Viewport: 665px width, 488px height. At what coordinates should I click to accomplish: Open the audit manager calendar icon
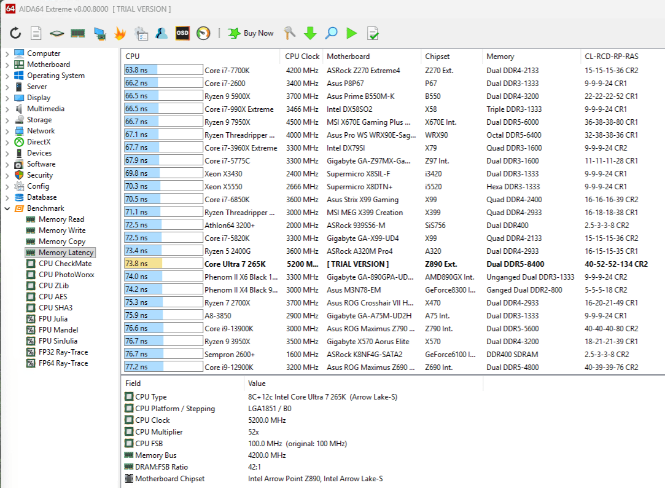pyautogui.click(x=141, y=33)
